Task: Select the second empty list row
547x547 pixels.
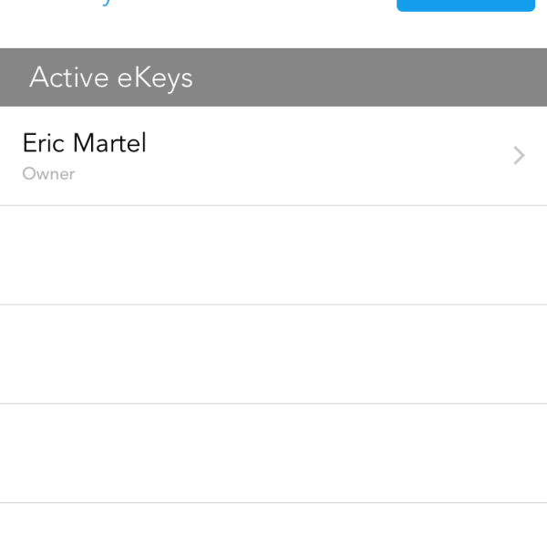Action: click(273, 354)
